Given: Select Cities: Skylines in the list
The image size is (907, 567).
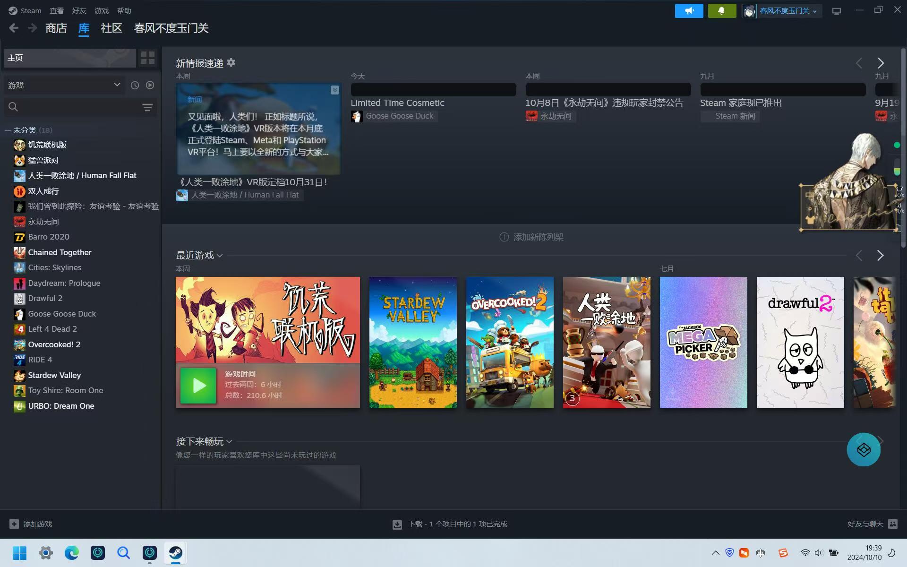Looking at the screenshot, I should [55, 268].
